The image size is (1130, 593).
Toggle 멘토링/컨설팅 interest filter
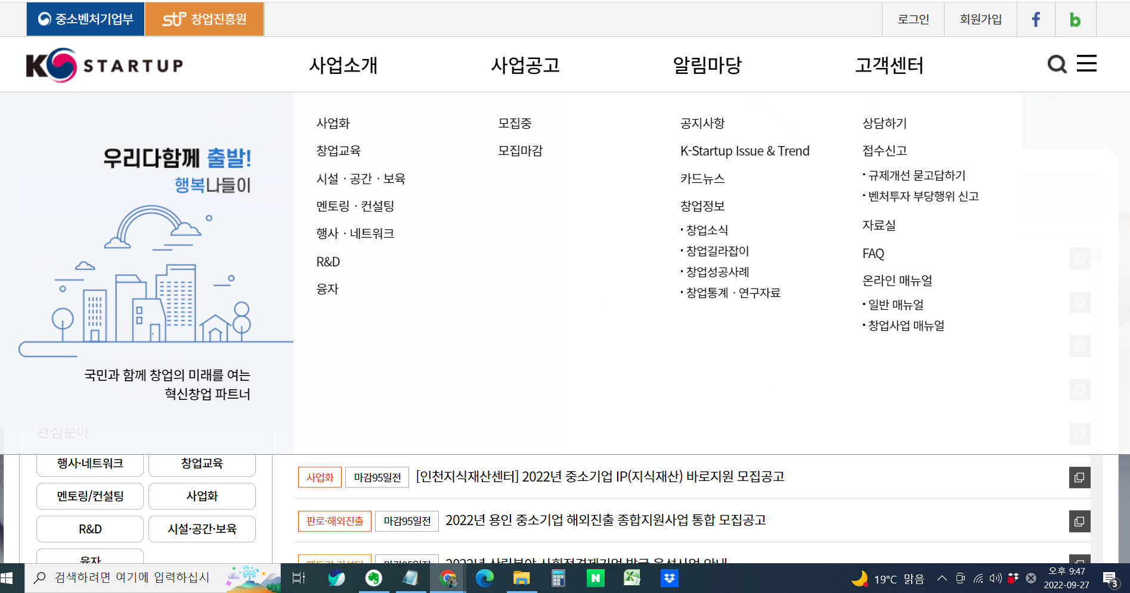click(90, 496)
